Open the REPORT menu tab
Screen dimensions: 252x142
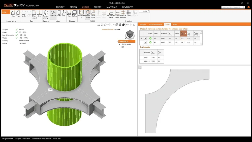coord(98,7)
